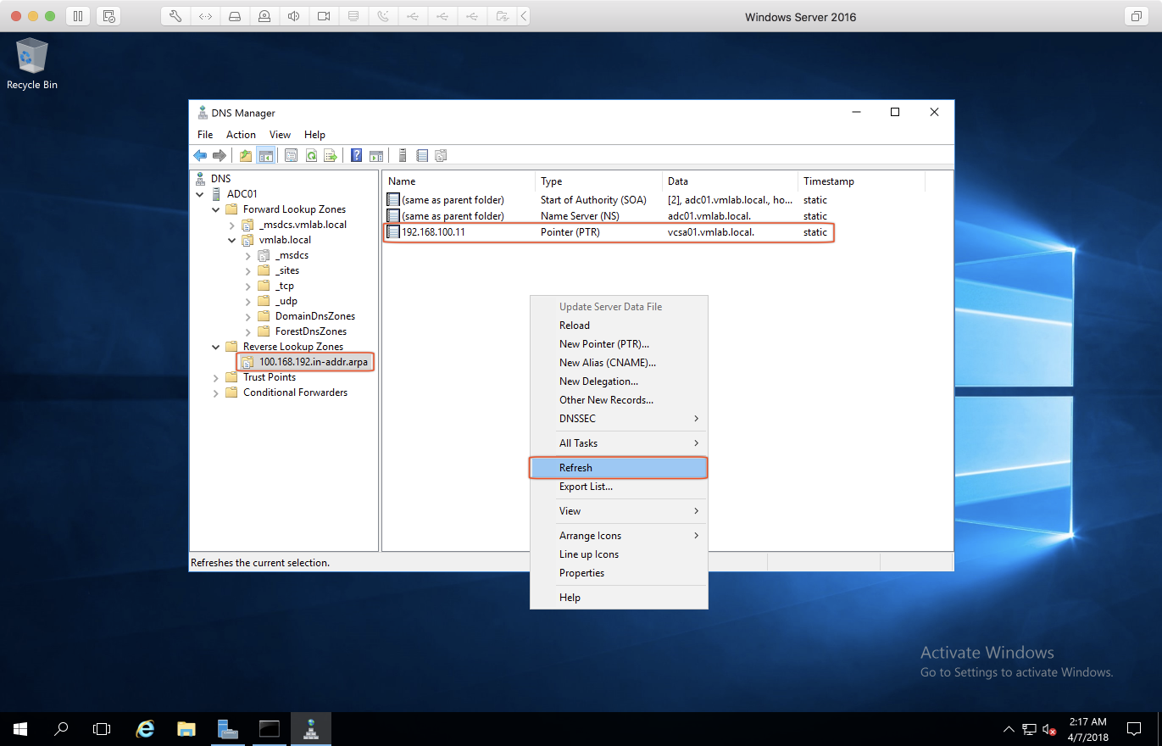Click the Up One Level folder icon
The width and height of the screenshot is (1162, 746).
point(246,156)
